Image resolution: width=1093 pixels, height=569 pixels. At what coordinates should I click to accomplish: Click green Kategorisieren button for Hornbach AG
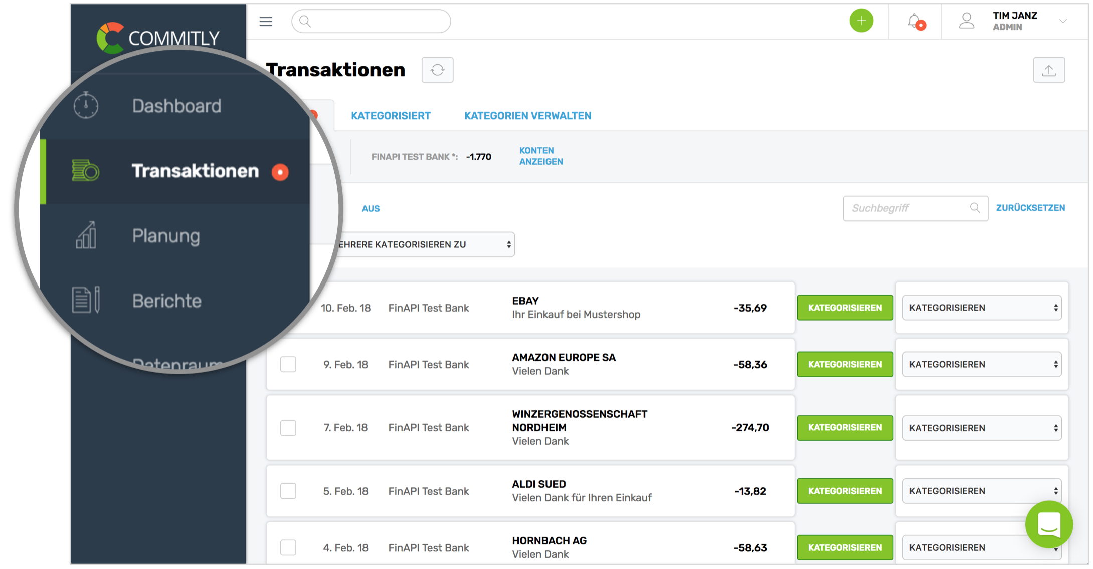[845, 547]
